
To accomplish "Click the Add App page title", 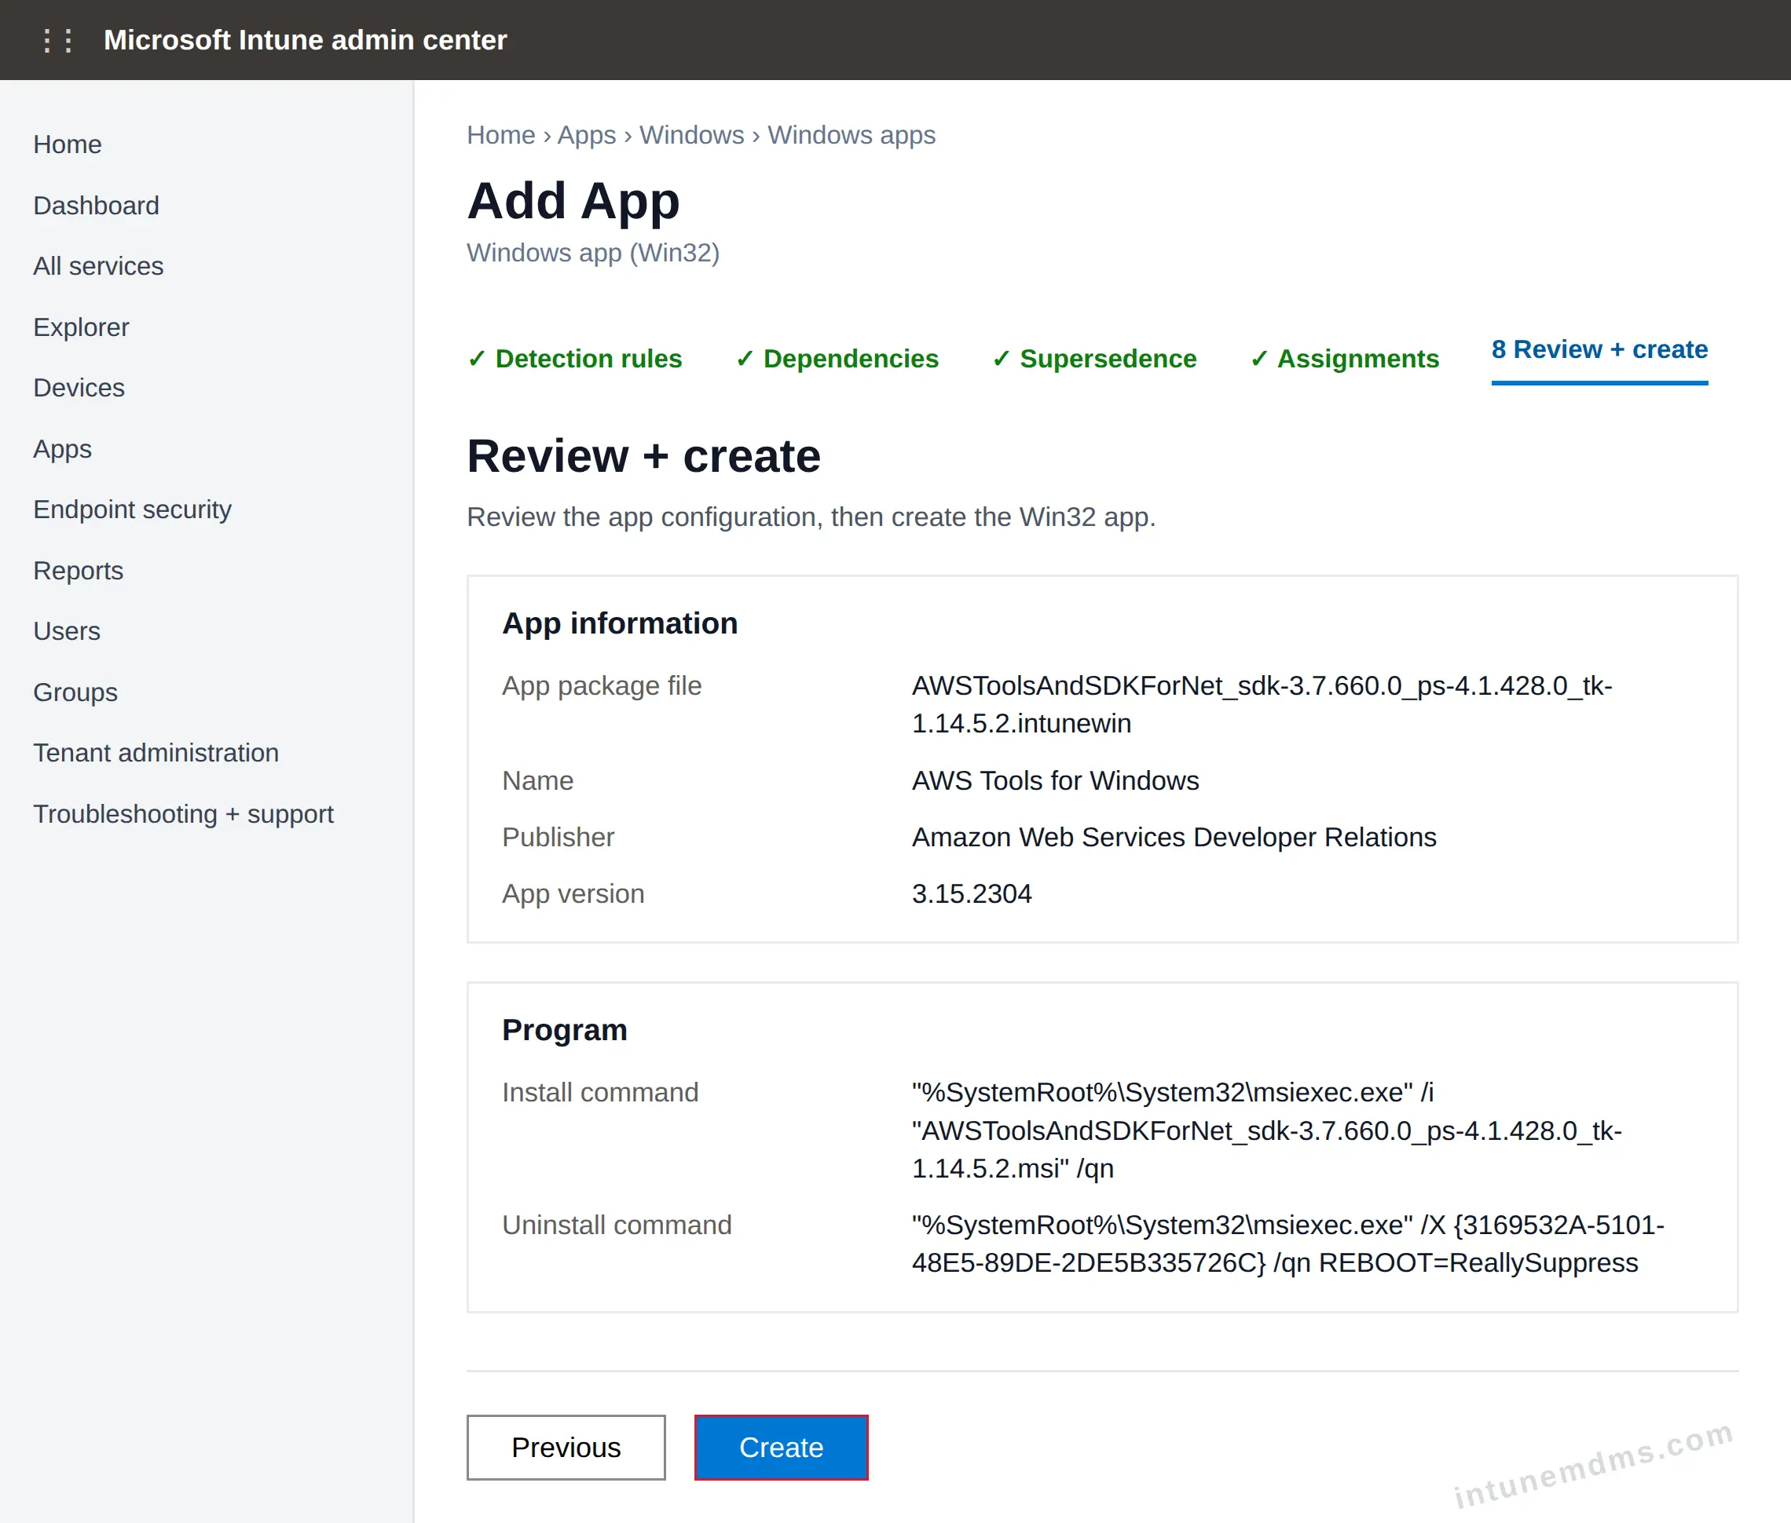I will pyautogui.click(x=573, y=200).
